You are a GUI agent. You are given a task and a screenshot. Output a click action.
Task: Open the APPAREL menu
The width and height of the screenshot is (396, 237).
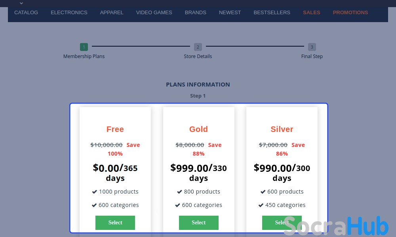[x=112, y=12]
